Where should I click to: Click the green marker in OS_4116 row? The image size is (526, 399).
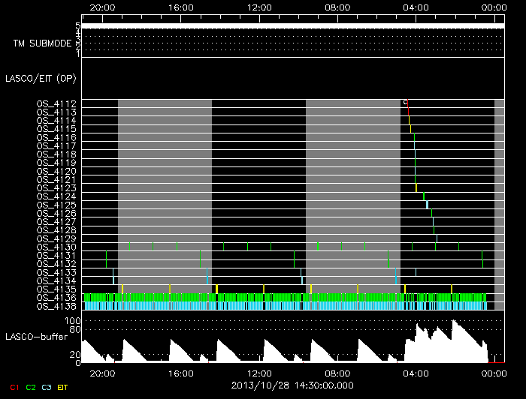coord(414,137)
